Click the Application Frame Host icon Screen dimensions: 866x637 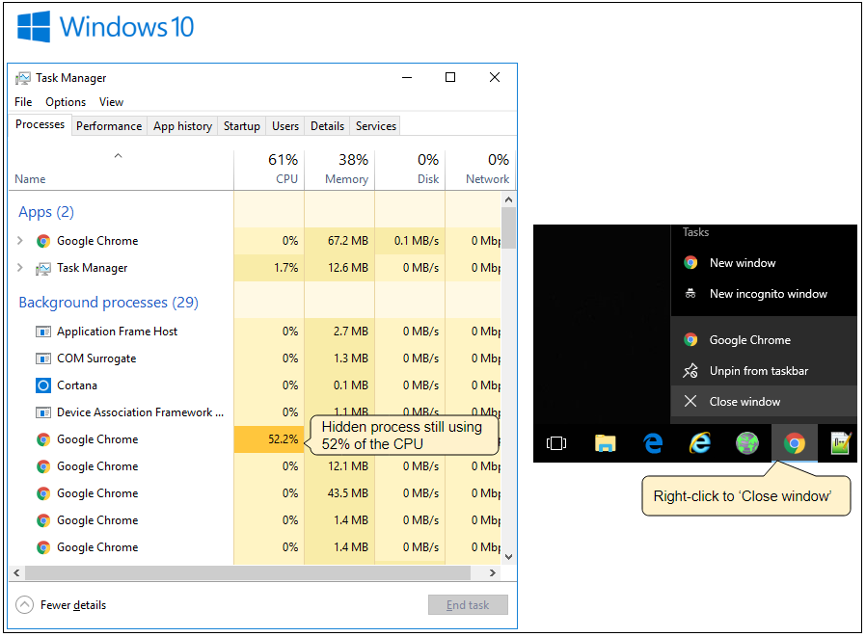42,332
